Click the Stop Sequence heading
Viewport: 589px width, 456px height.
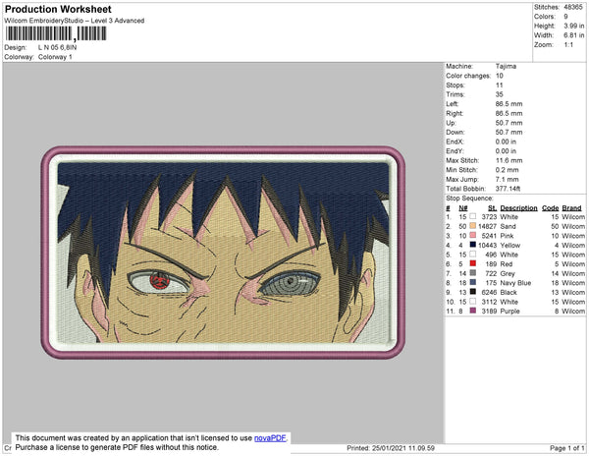pyautogui.click(x=469, y=199)
